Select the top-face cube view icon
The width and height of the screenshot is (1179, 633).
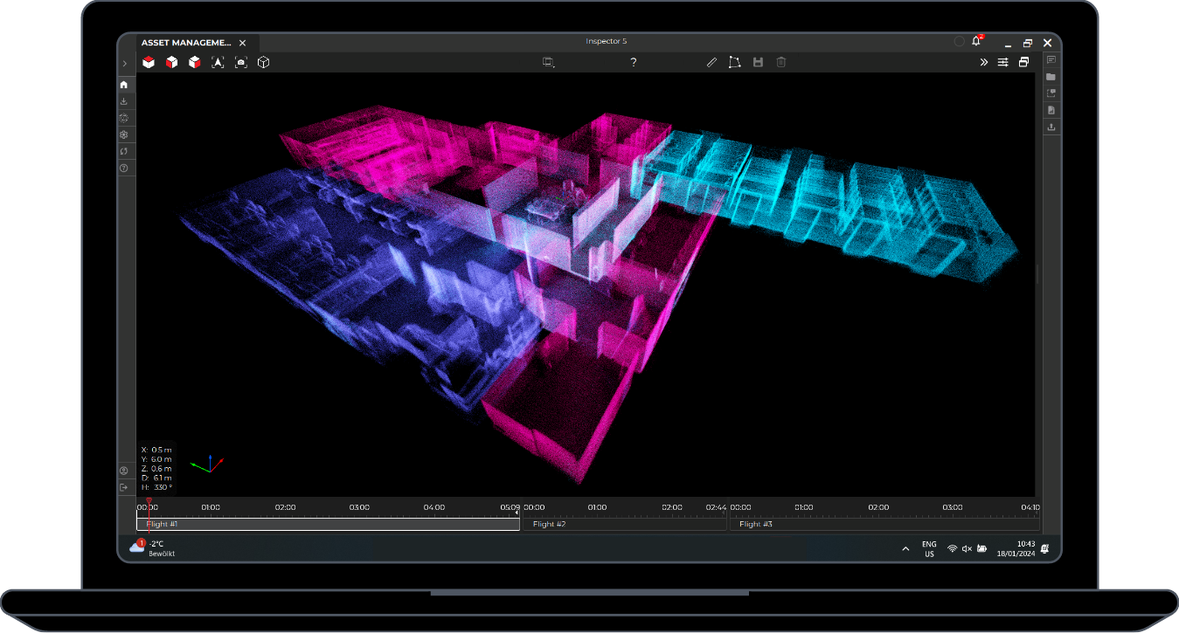coord(149,63)
